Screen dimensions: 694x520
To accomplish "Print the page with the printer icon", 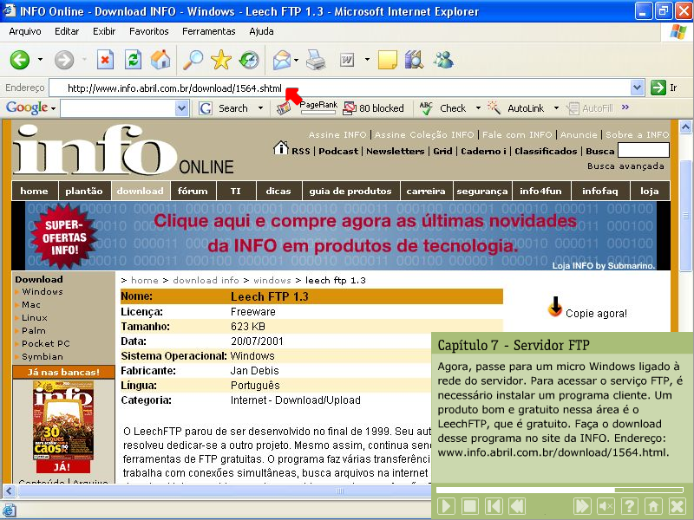I will point(316,60).
